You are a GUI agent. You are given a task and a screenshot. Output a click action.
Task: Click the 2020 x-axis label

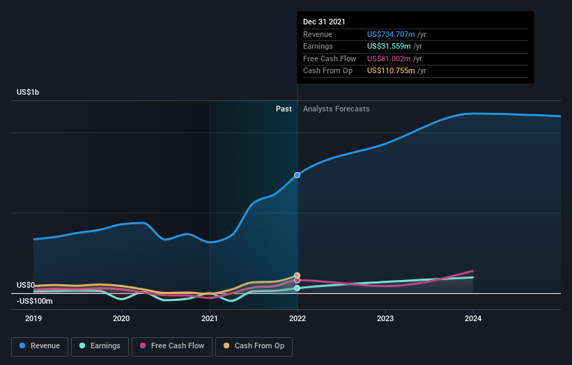tap(121, 318)
